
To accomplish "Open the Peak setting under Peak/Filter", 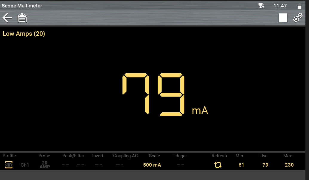I will point(65,165).
